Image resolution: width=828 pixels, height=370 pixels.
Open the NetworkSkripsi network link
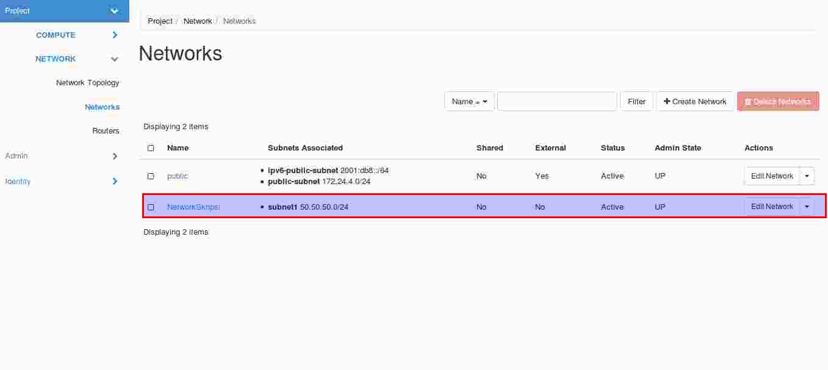click(x=193, y=207)
